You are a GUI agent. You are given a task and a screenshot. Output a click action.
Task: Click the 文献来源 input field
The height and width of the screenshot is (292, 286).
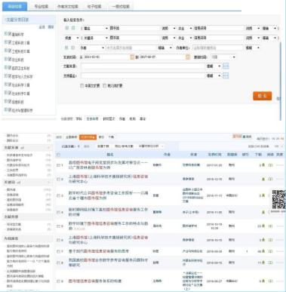143,66
